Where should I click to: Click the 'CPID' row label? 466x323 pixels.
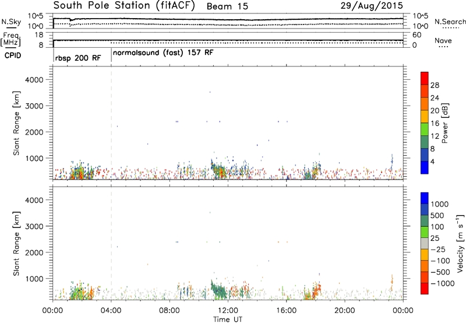click(13, 55)
